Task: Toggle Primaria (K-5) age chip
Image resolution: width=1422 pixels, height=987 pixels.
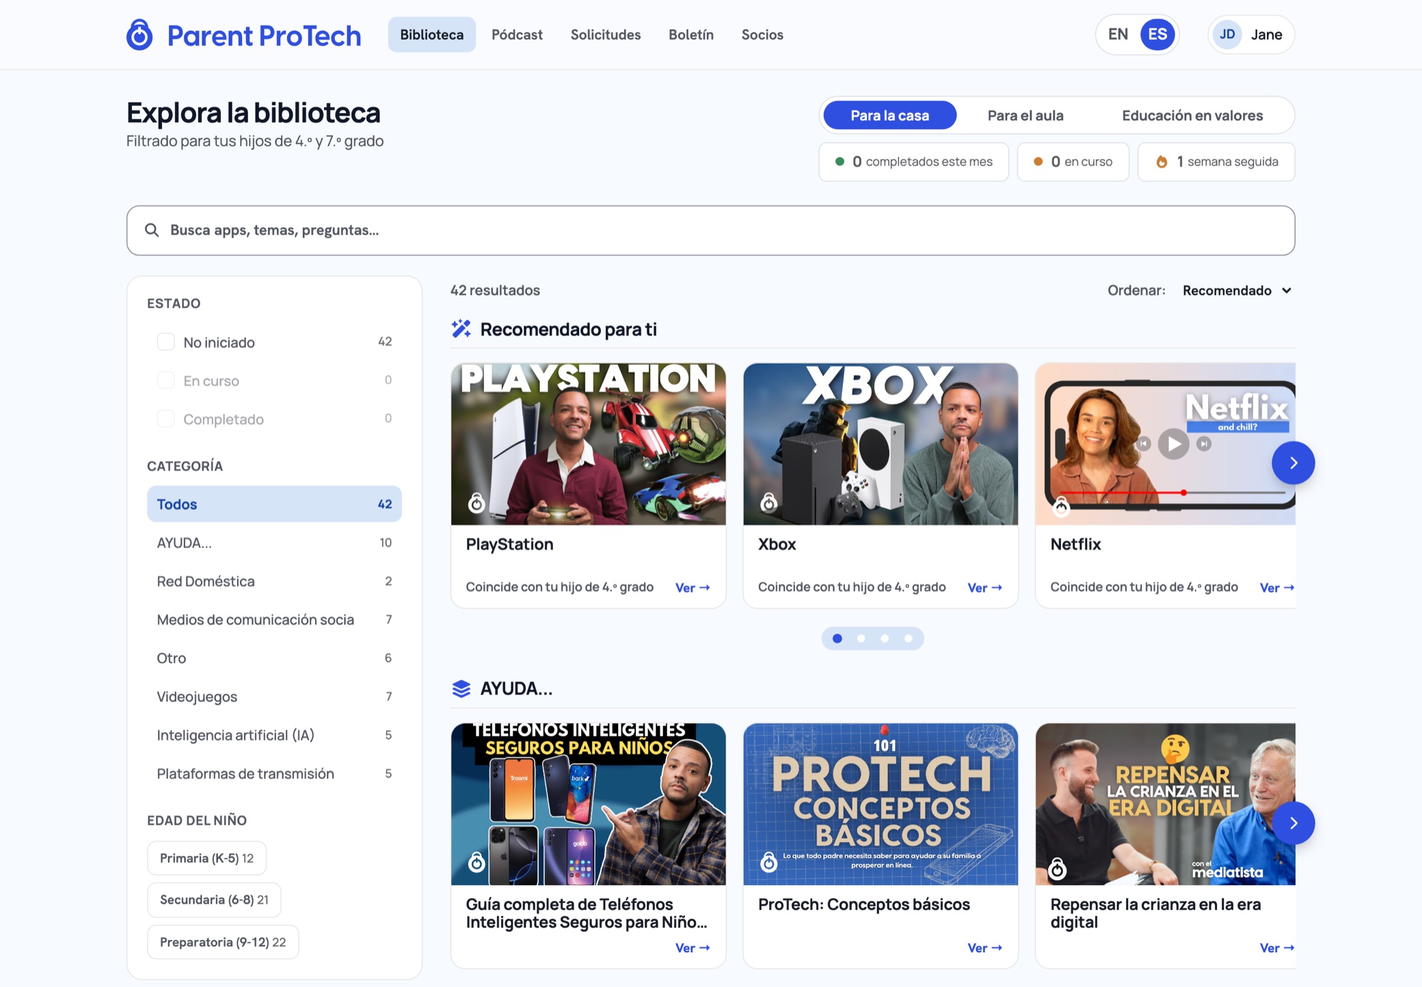Action: [x=206, y=858]
